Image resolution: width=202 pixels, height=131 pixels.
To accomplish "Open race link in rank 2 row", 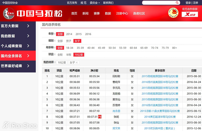I will click(x=160, y=82).
